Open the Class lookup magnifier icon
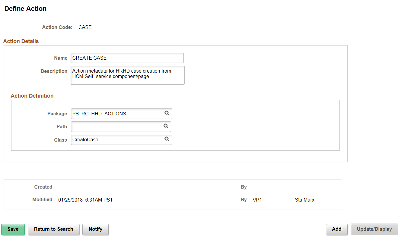 [167, 139]
